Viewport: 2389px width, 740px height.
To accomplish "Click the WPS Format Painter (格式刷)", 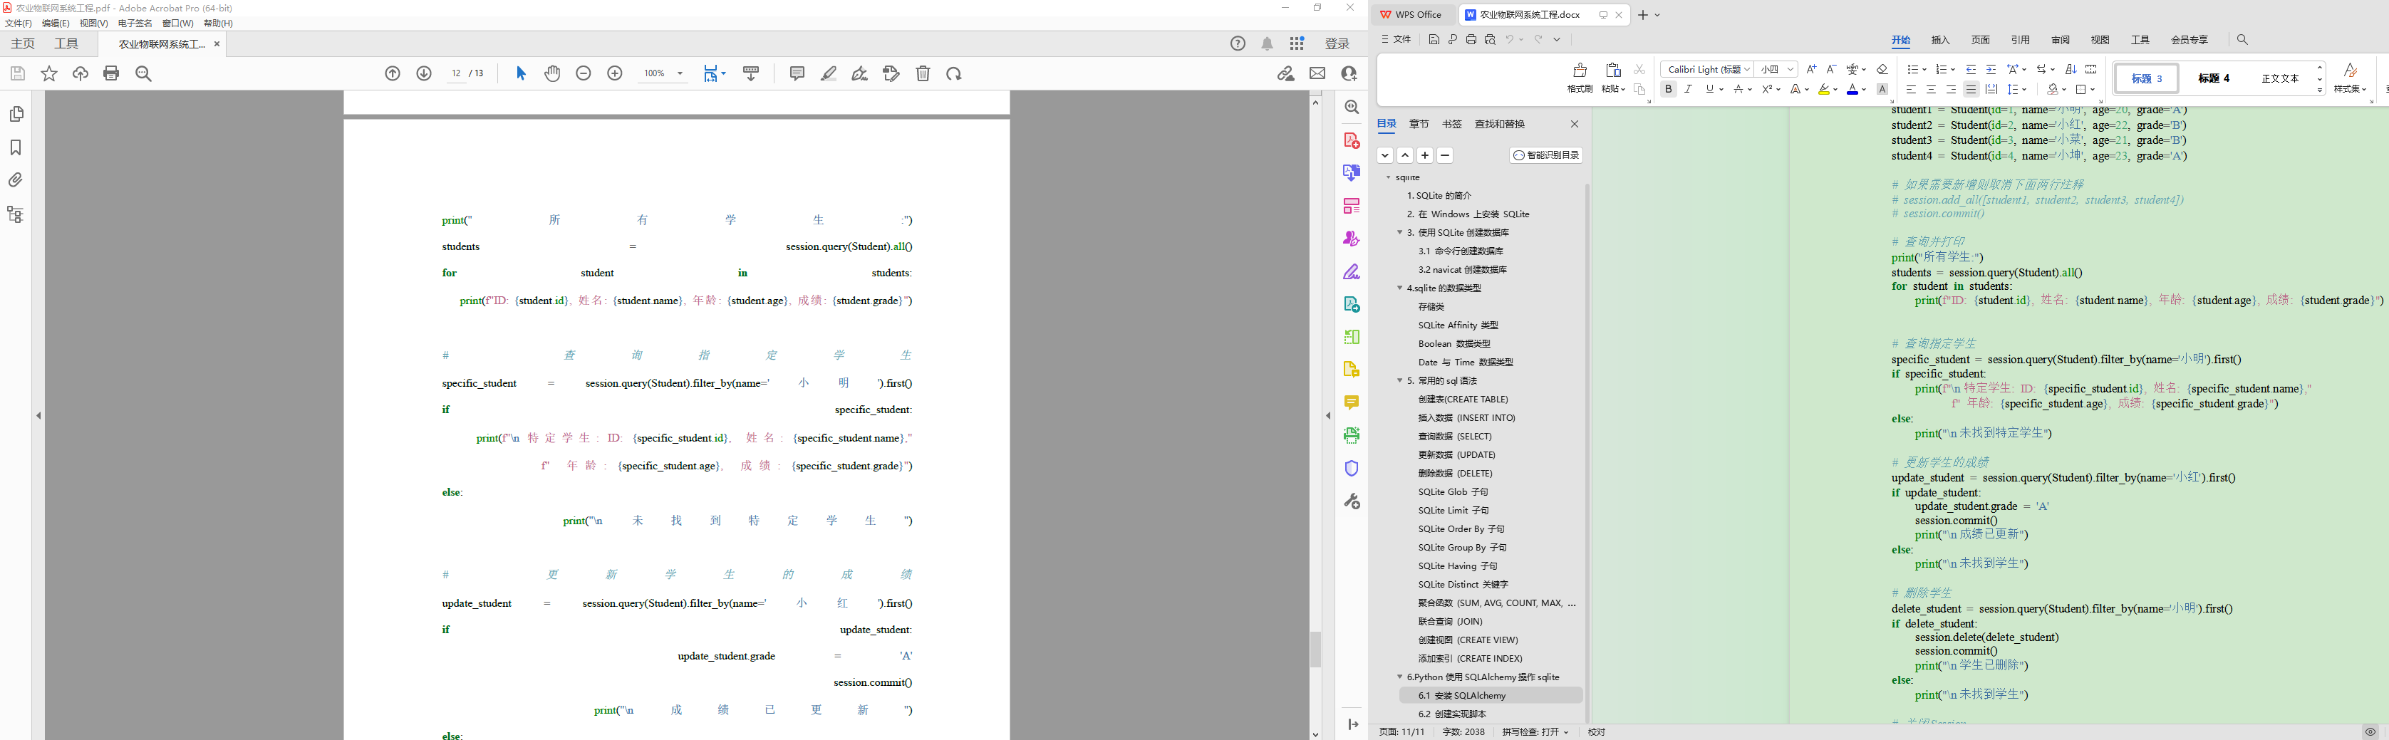I will click(x=1580, y=78).
